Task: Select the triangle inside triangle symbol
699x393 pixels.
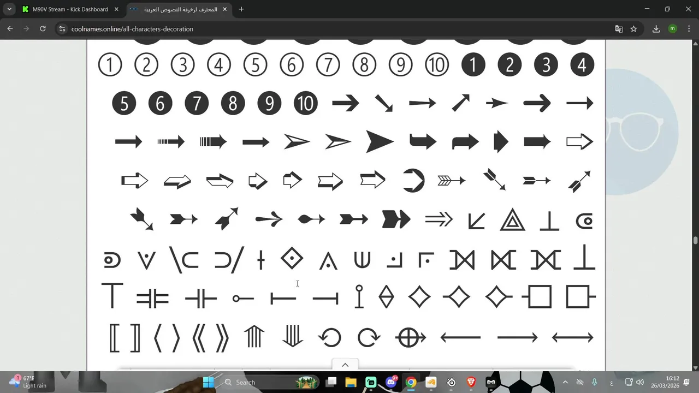Action: tap(513, 220)
